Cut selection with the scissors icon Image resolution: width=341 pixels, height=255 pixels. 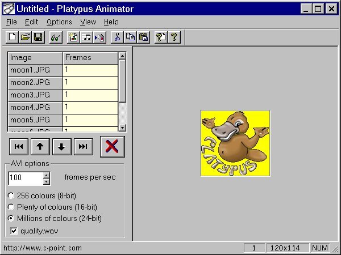click(x=117, y=37)
